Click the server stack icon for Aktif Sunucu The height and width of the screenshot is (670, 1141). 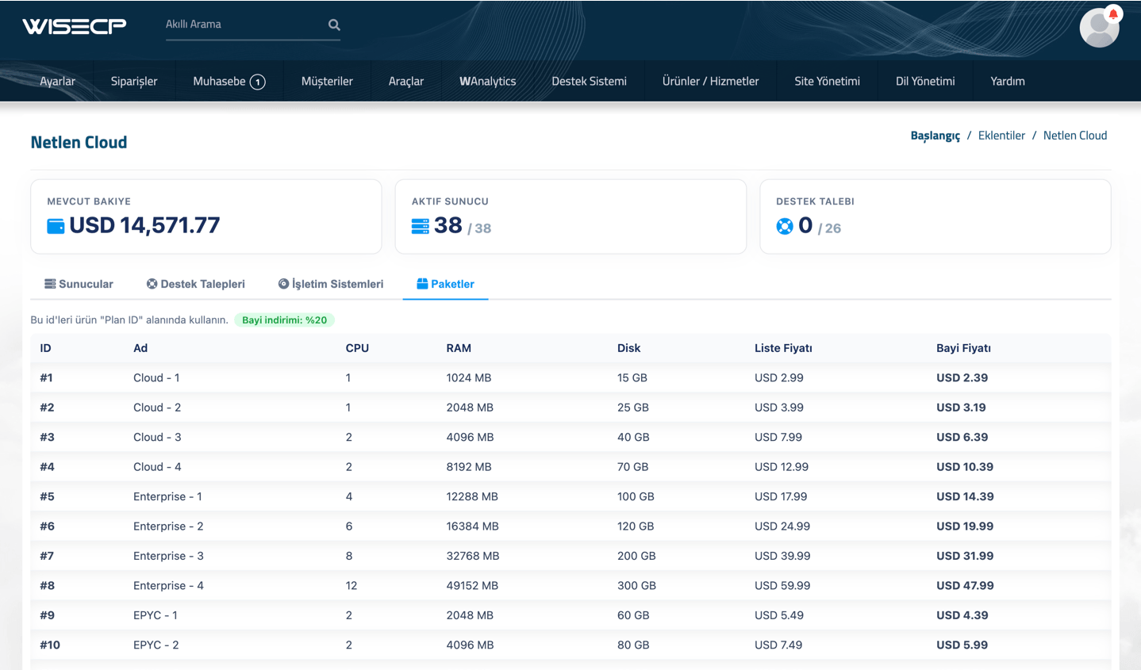pyautogui.click(x=421, y=226)
